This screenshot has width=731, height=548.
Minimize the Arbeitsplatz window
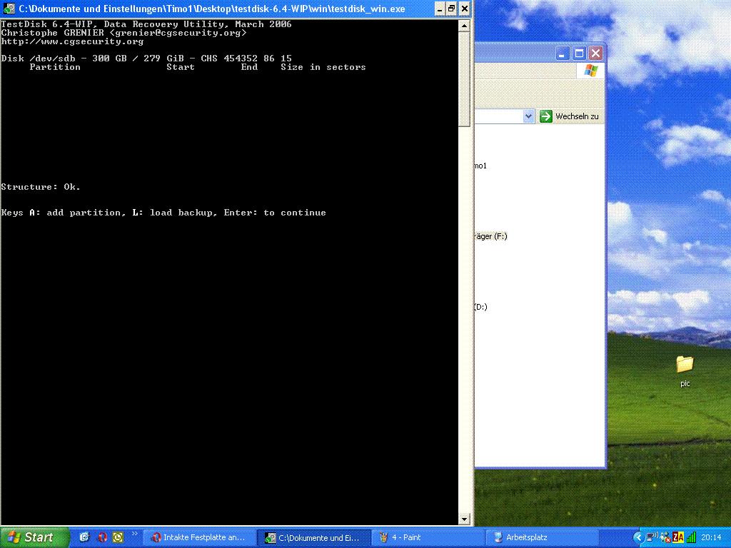[x=563, y=53]
